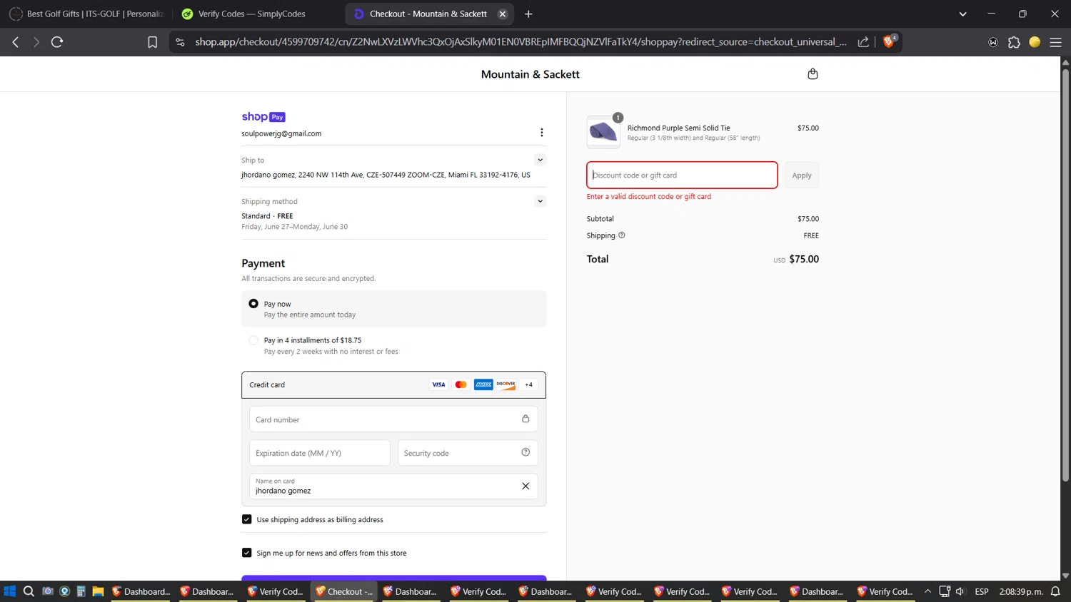The height and width of the screenshot is (602, 1071).
Task: Switch to the Best Golf Gifts tab
Action: pos(87,14)
